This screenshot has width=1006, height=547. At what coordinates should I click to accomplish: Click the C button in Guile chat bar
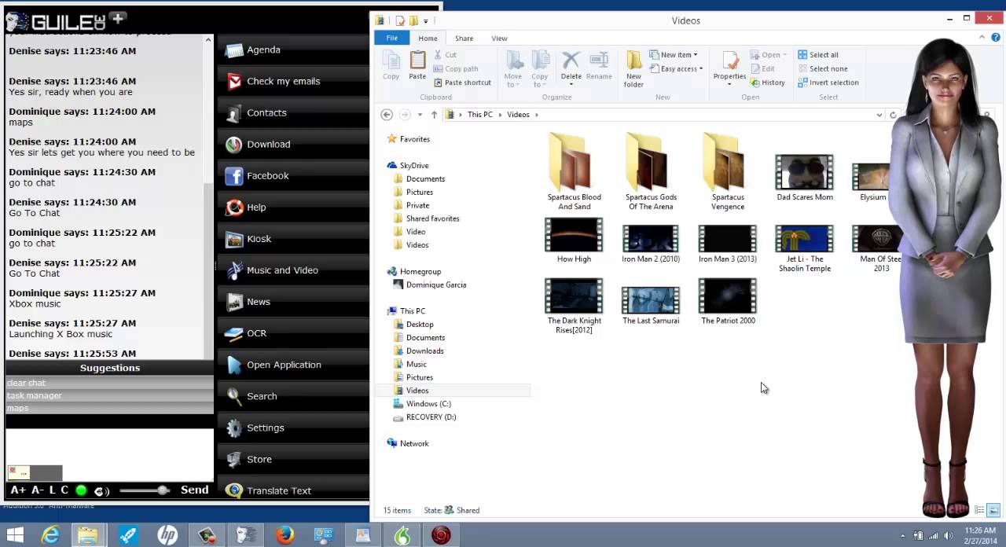coord(65,490)
